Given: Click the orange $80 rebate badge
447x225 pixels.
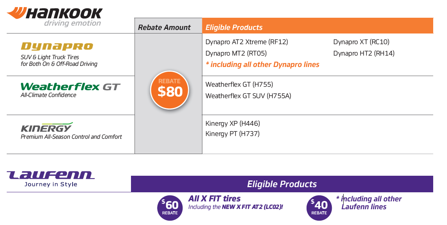Looking at the screenshot, I should coord(170,90).
